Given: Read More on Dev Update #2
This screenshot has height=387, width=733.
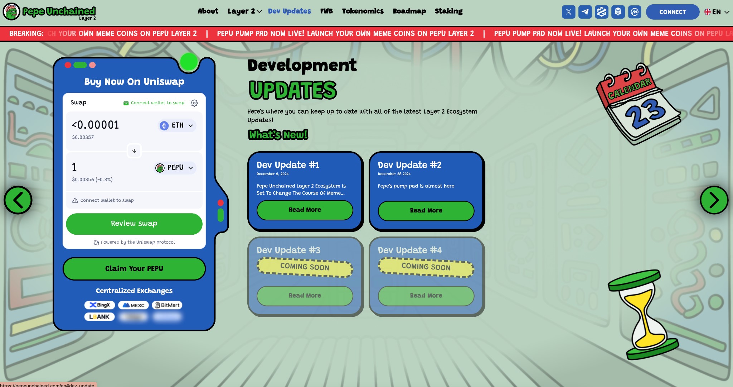Looking at the screenshot, I should coord(426,211).
